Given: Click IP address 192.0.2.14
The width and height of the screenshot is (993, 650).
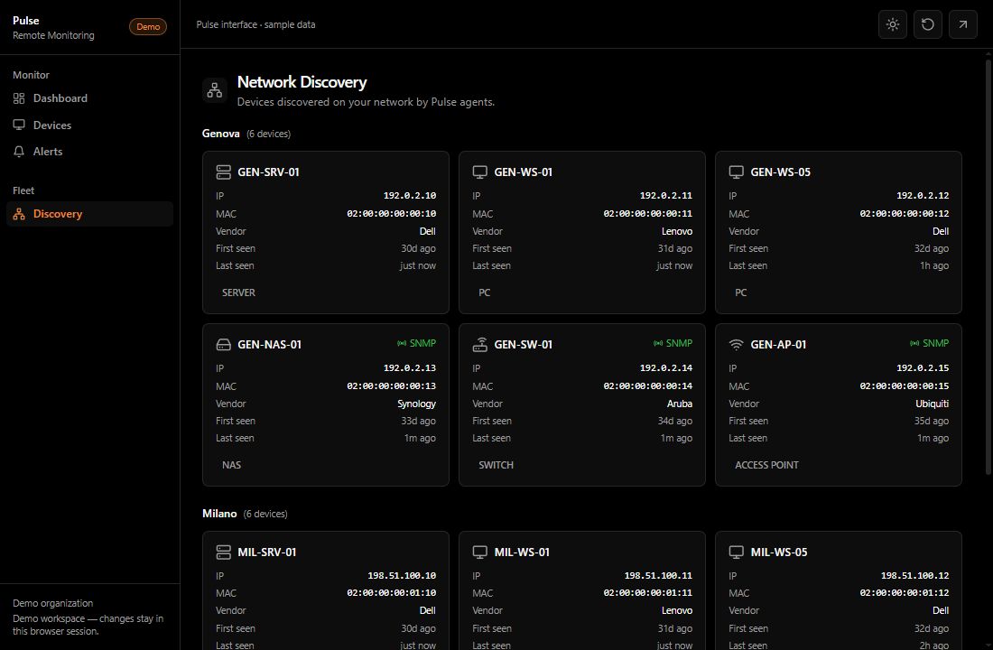Looking at the screenshot, I should coord(666,368).
